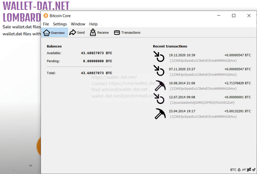Viewport: 257px width, 174px height.
Task: Click address 1JyuuUsaidwhdjGhMQJSP95QYtUU4ZGZuH
Action: pos(202,103)
